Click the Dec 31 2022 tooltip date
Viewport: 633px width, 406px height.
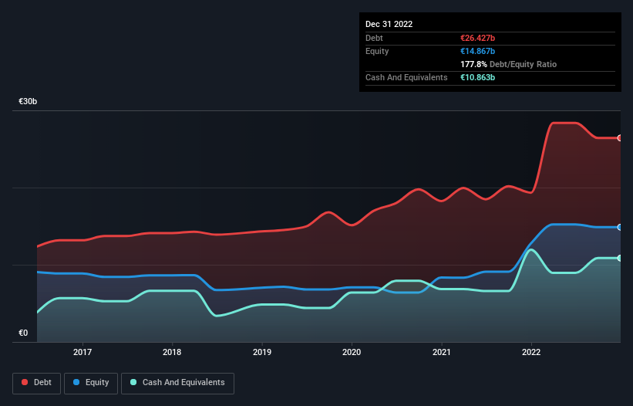pos(389,24)
